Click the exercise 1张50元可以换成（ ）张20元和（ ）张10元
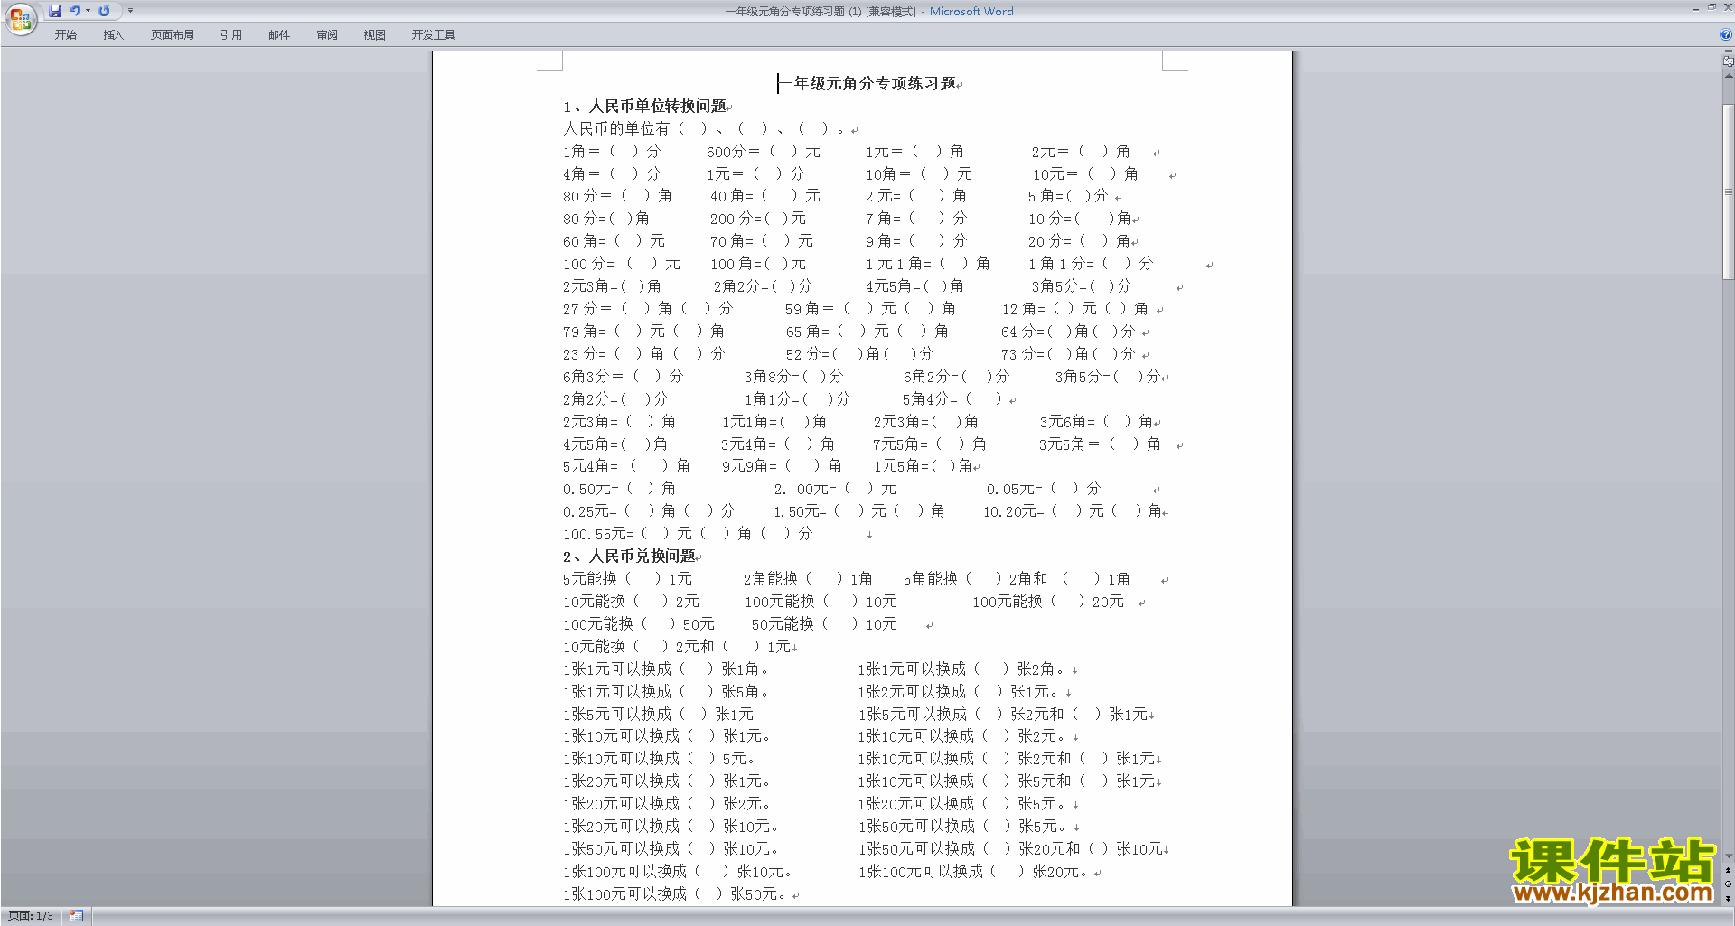The height and width of the screenshot is (926, 1735). (x=1011, y=849)
